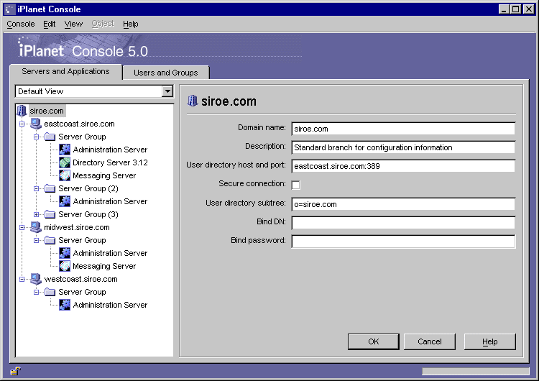Click the building icon beside siroe.com heading
539x381 pixels.
[193, 101]
